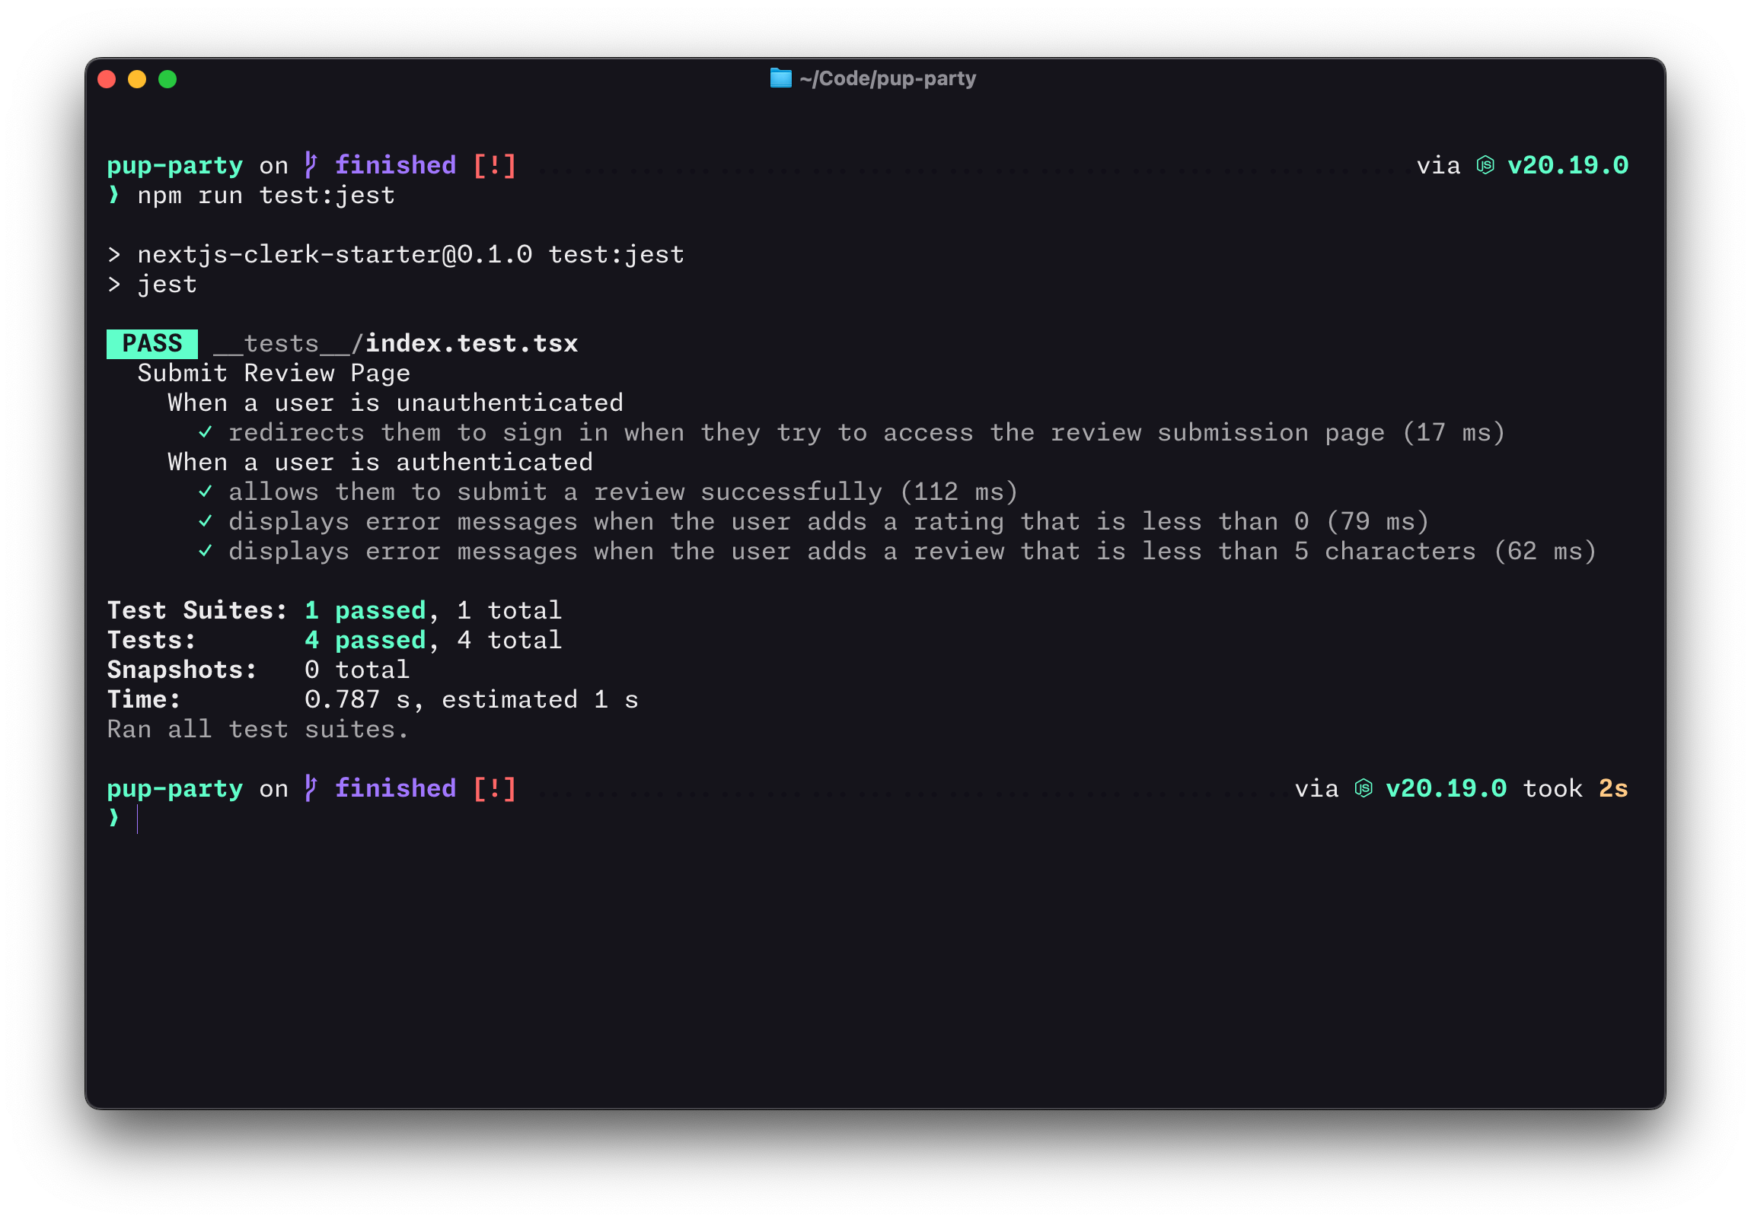Click the red close window button
The height and width of the screenshot is (1222, 1751).
[x=107, y=79]
